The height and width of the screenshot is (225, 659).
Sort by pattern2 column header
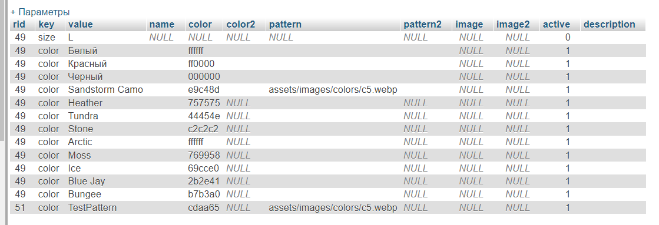423,24
